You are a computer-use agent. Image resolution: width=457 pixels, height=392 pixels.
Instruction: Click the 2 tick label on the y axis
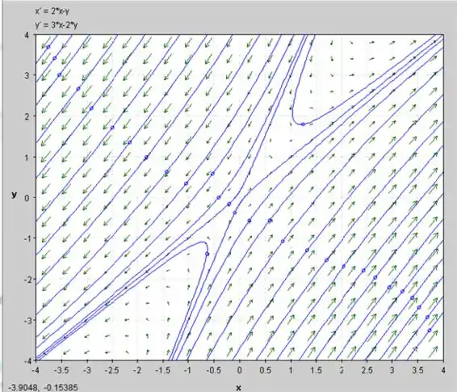pyautogui.click(x=27, y=116)
